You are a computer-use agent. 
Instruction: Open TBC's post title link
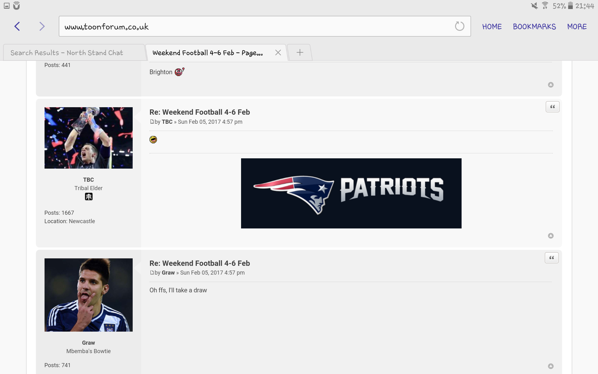tap(200, 112)
